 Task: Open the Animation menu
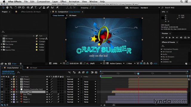coord(74,1)
